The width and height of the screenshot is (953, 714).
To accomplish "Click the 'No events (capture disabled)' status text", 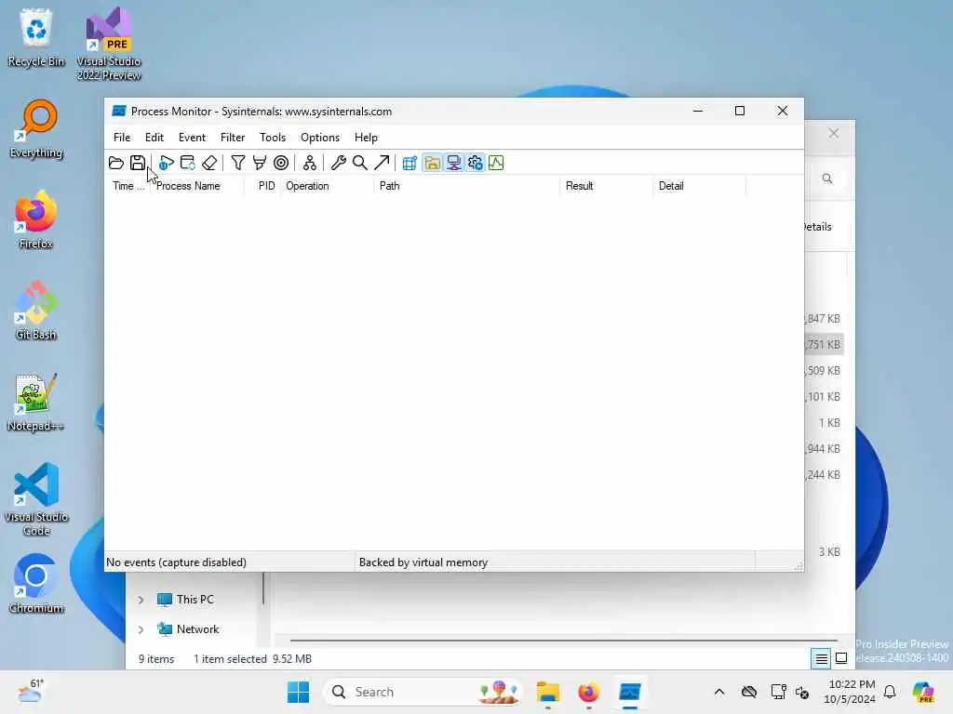I will (x=176, y=562).
